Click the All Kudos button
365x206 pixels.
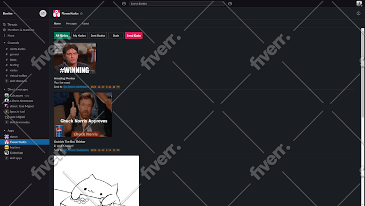[62, 35]
